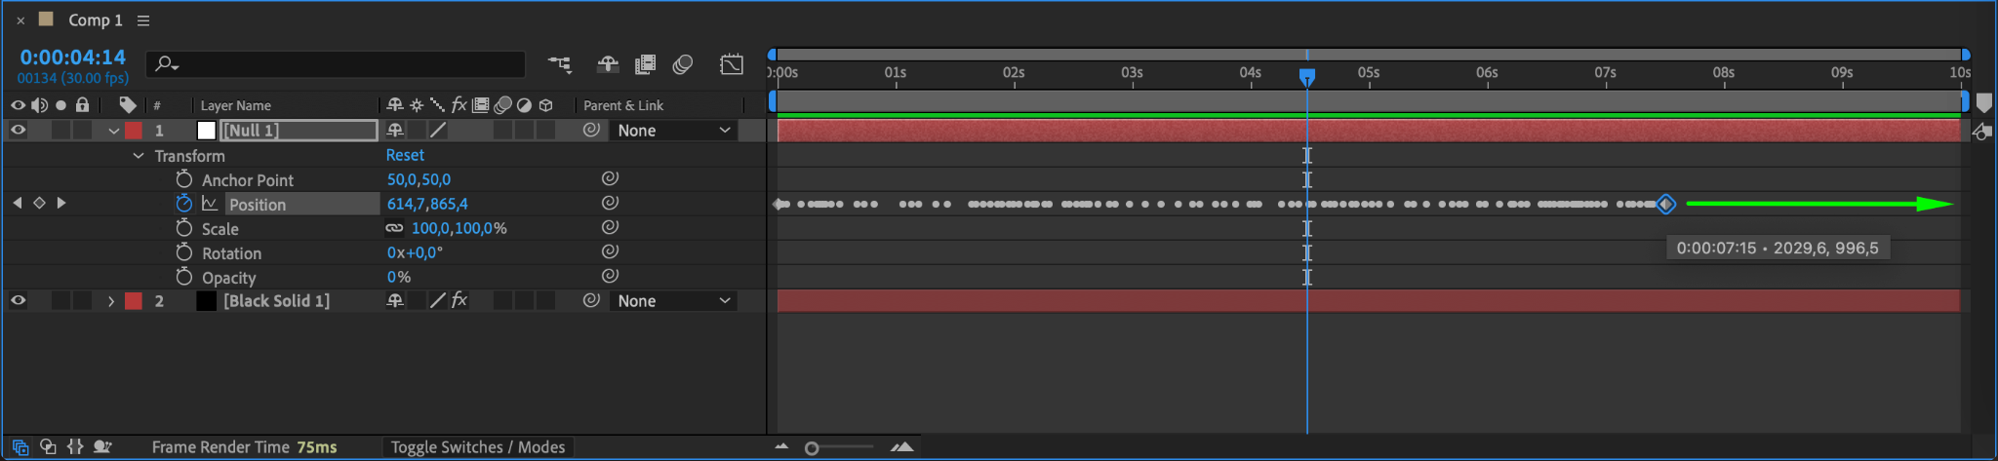
Task: Open Black Solid 1 parent dropdown
Action: point(673,300)
